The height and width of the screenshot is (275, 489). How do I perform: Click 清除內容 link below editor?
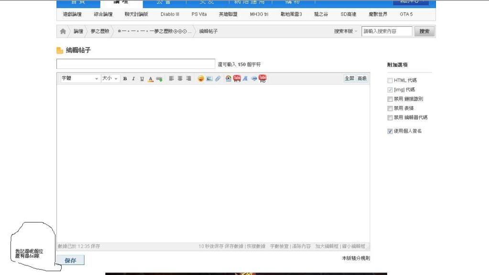300,246
